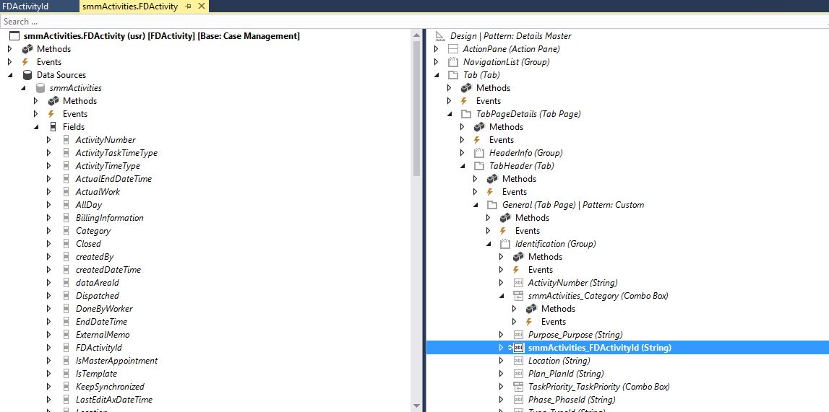Click the left pane vertical scrollbar thumb
The height and width of the screenshot is (412, 829).
pyautogui.click(x=417, y=108)
